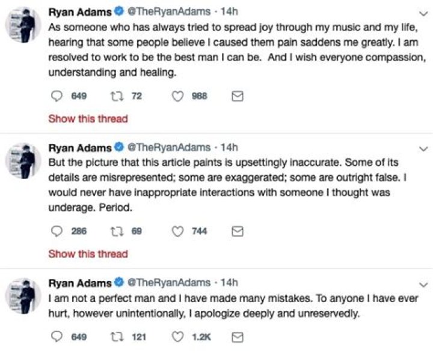
Task: Retweet the apology tweet with 121 retweets
Action: coord(119,337)
